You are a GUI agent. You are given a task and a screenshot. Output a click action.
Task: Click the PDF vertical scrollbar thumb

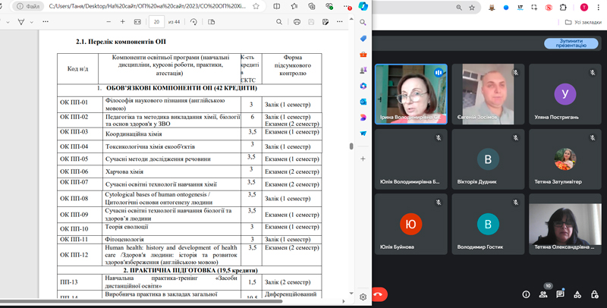coord(351,146)
